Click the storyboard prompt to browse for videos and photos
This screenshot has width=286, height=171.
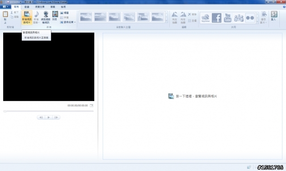tap(193, 96)
